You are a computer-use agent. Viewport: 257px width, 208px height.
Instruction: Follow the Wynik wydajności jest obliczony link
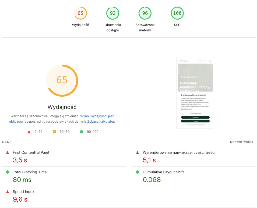click(97, 116)
